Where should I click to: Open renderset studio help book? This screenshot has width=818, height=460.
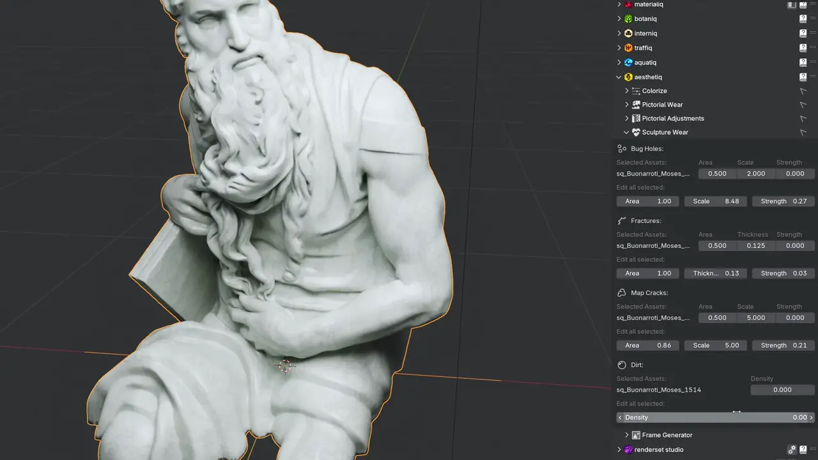(x=803, y=450)
